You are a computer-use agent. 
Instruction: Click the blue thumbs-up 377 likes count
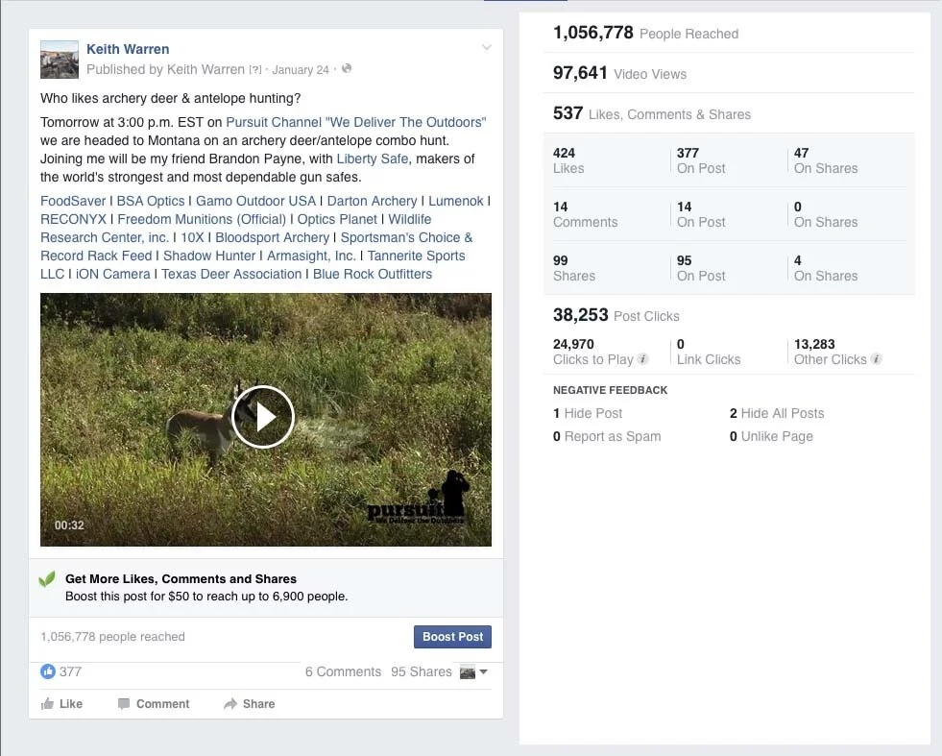coord(60,671)
